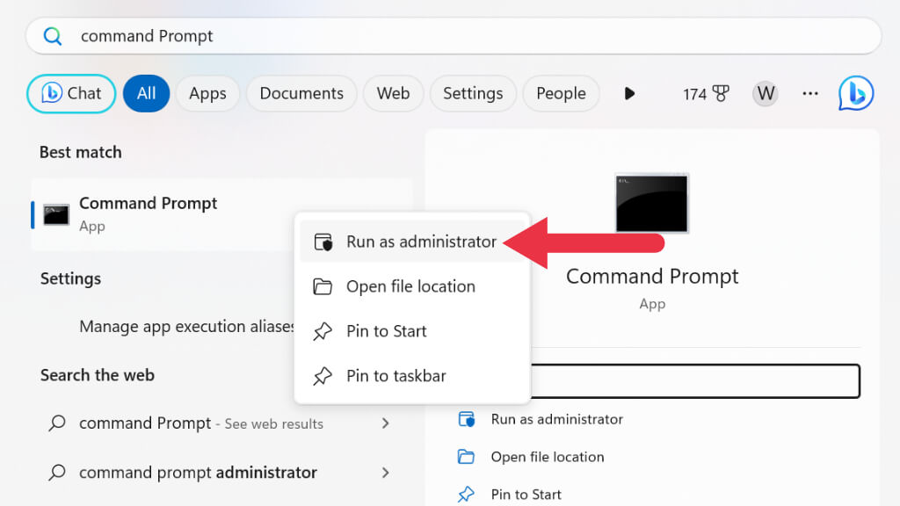Switch to the Documents filter tab
900x506 pixels.
301,93
